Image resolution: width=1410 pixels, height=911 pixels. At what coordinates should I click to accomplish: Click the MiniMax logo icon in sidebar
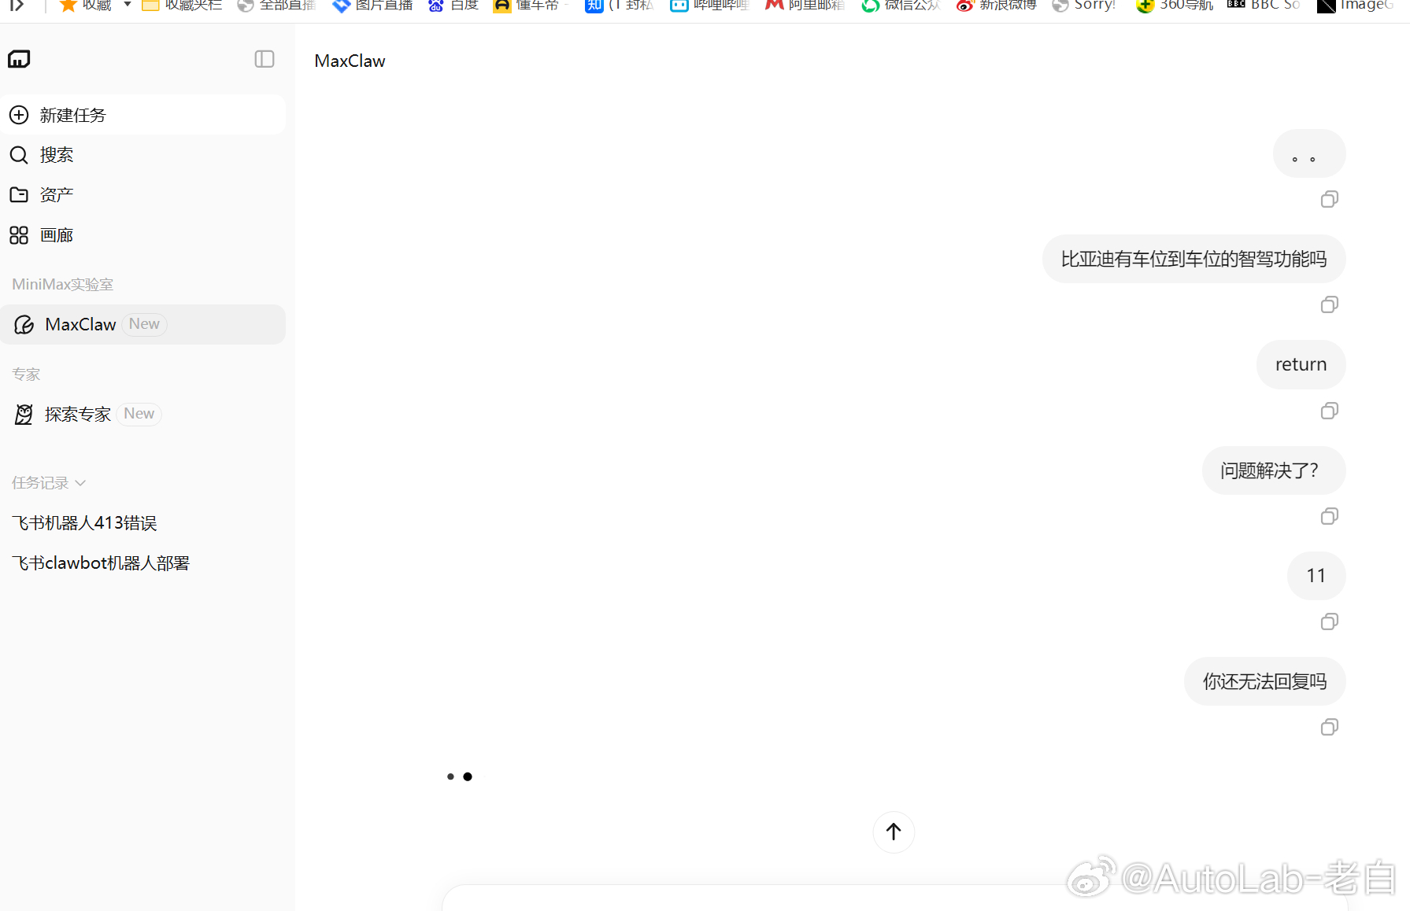coord(19,59)
